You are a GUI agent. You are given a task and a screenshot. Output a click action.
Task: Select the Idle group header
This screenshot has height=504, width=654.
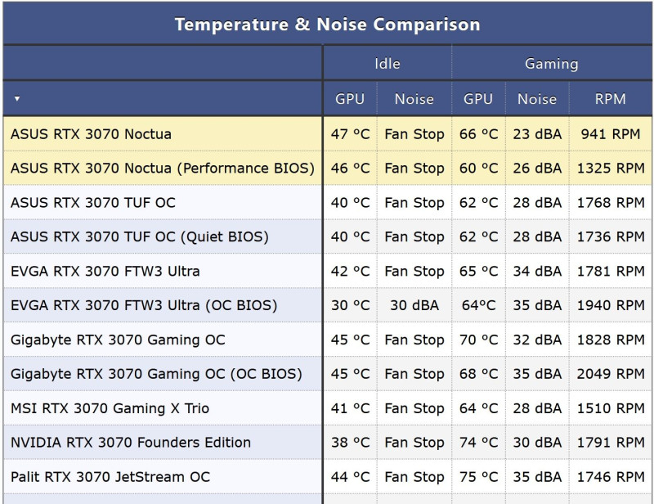387,64
